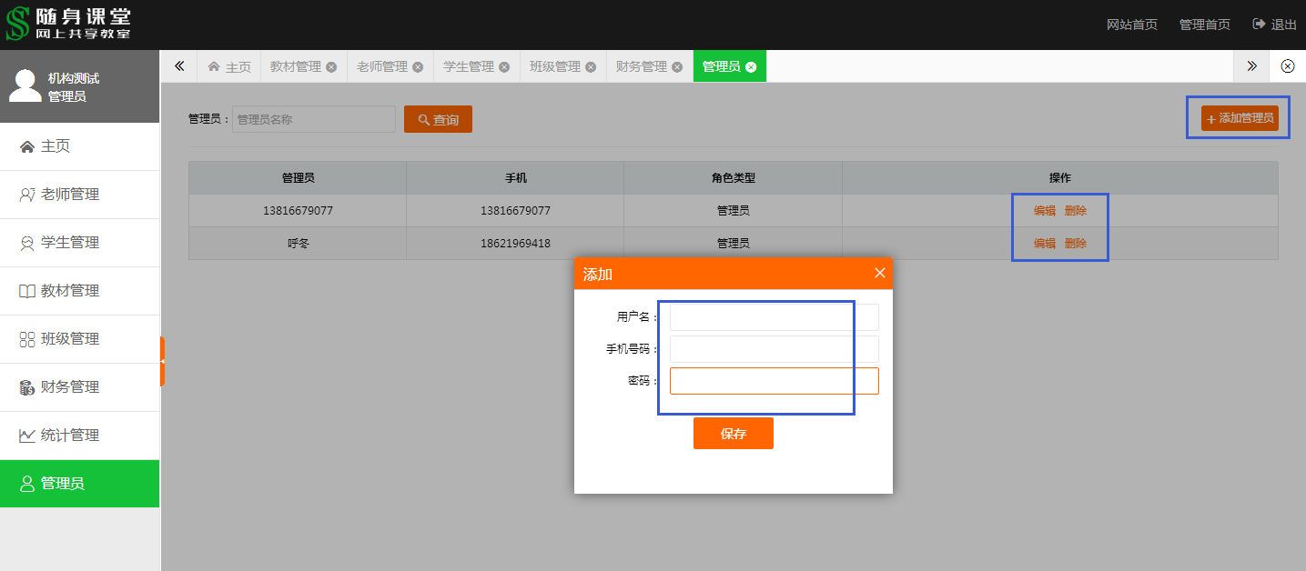
Task: Click 保存 in the 添加 dialog
Action: click(x=734, y=434)
